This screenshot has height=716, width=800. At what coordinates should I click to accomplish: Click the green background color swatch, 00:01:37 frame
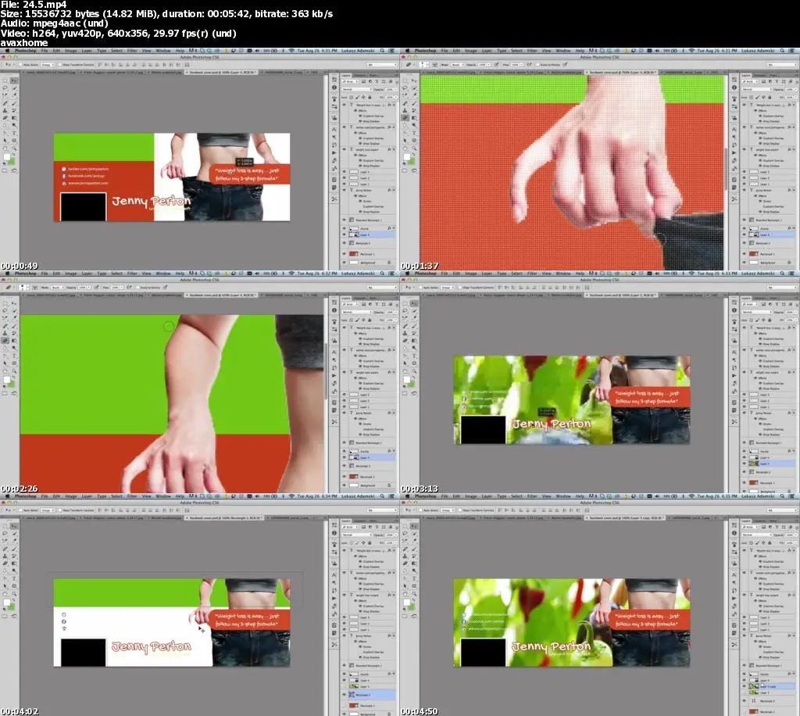(x=412, y=161)
